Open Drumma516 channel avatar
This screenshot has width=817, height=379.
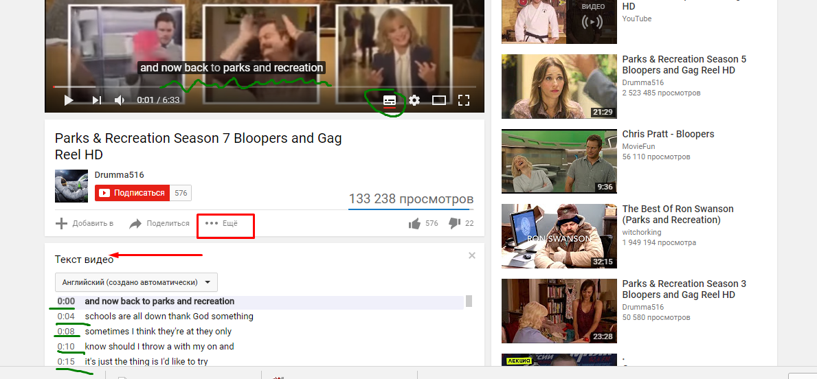point(71,186)
